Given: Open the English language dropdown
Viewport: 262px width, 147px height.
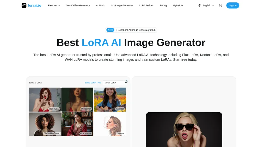Looking at the screenshot, I should tap(206, 6).
